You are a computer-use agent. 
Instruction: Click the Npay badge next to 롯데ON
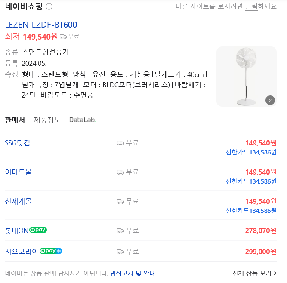(x=38, y=230)
